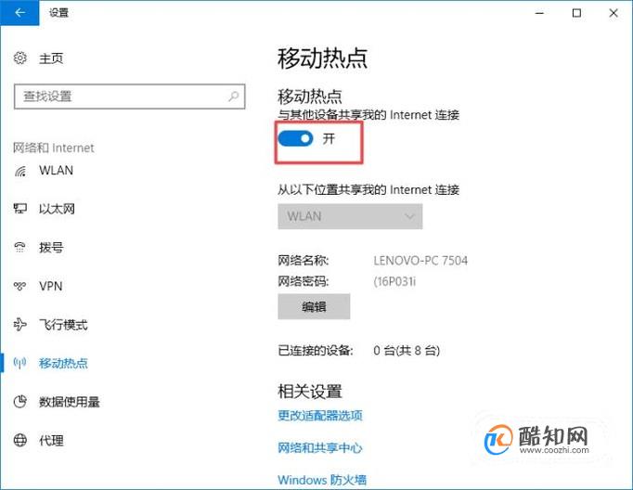Open the WLAN sharing source dropdown
This screenshot has width=633, height=490.
(x=350, y=216)
